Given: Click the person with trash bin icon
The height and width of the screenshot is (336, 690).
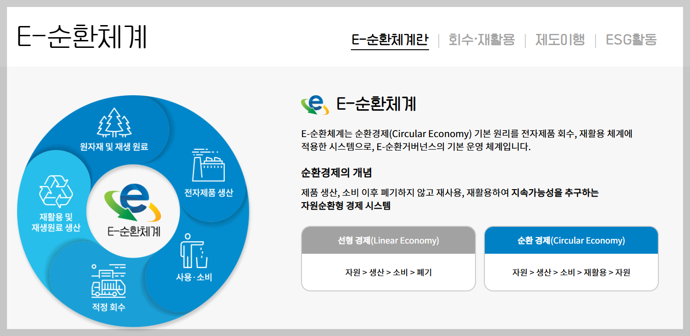Looking at the screenshot, I should 193,251.
